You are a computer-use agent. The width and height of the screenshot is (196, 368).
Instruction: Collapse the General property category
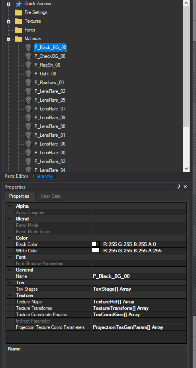point(10,270)
